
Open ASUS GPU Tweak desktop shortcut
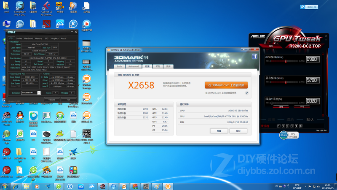pos(6,119)
